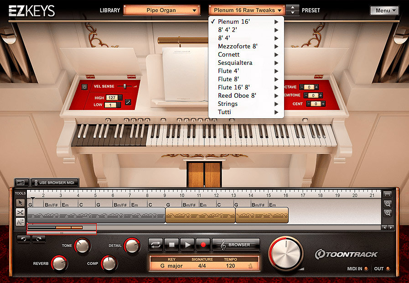Click the undo arrow button

click(x=24, y=239)
